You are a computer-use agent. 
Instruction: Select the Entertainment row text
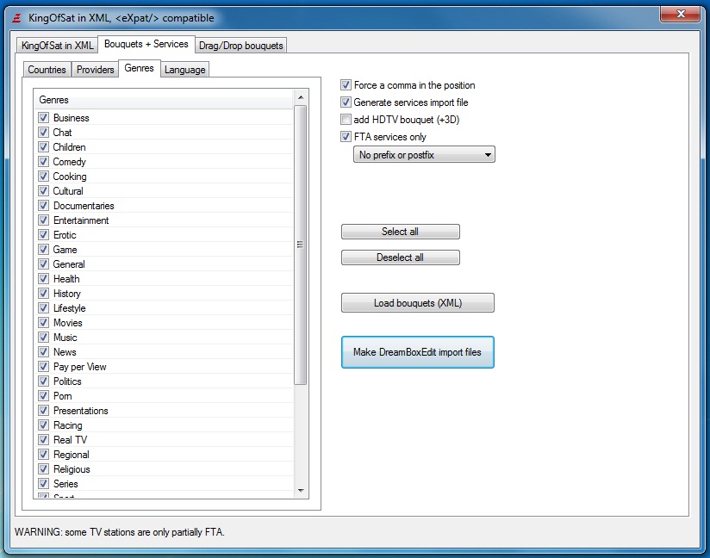click(81, 220)
